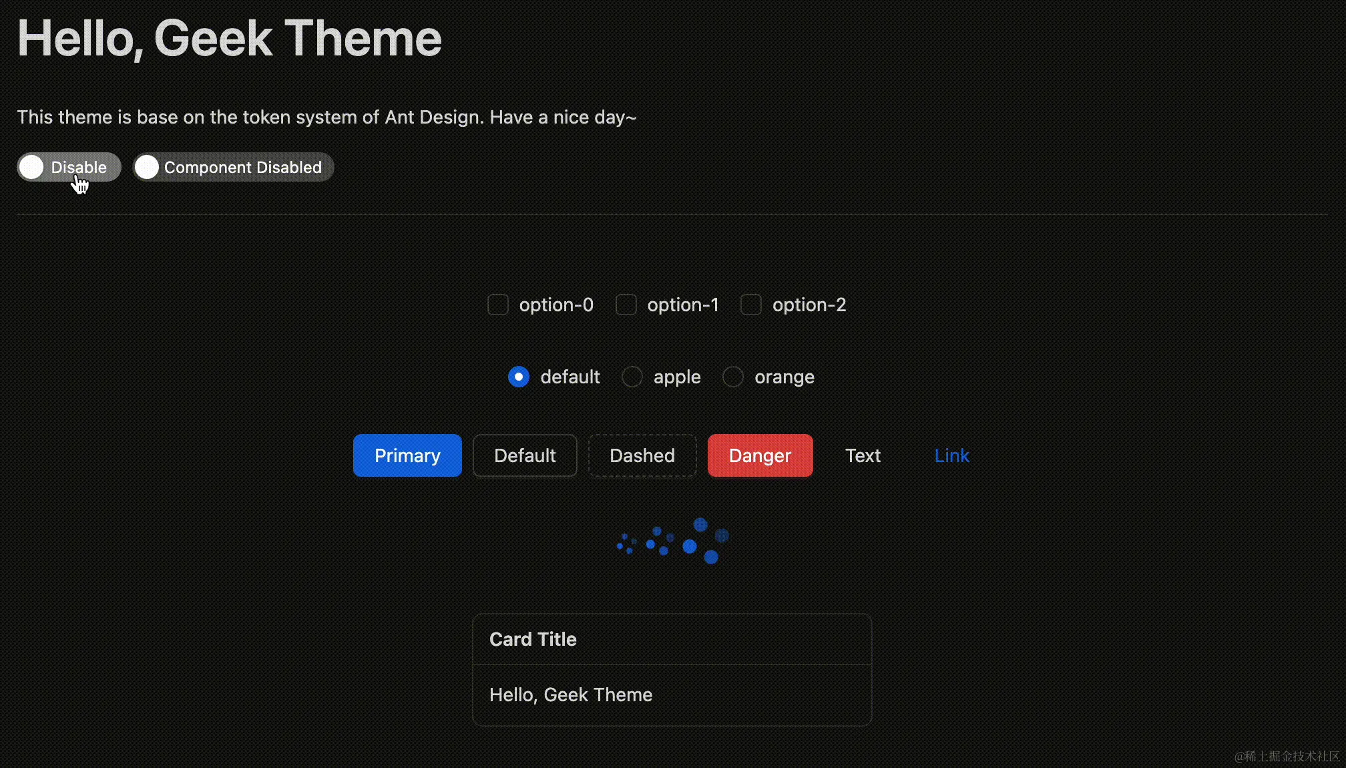
Task: Follow the blue Link button
Action: coord(951,455)
